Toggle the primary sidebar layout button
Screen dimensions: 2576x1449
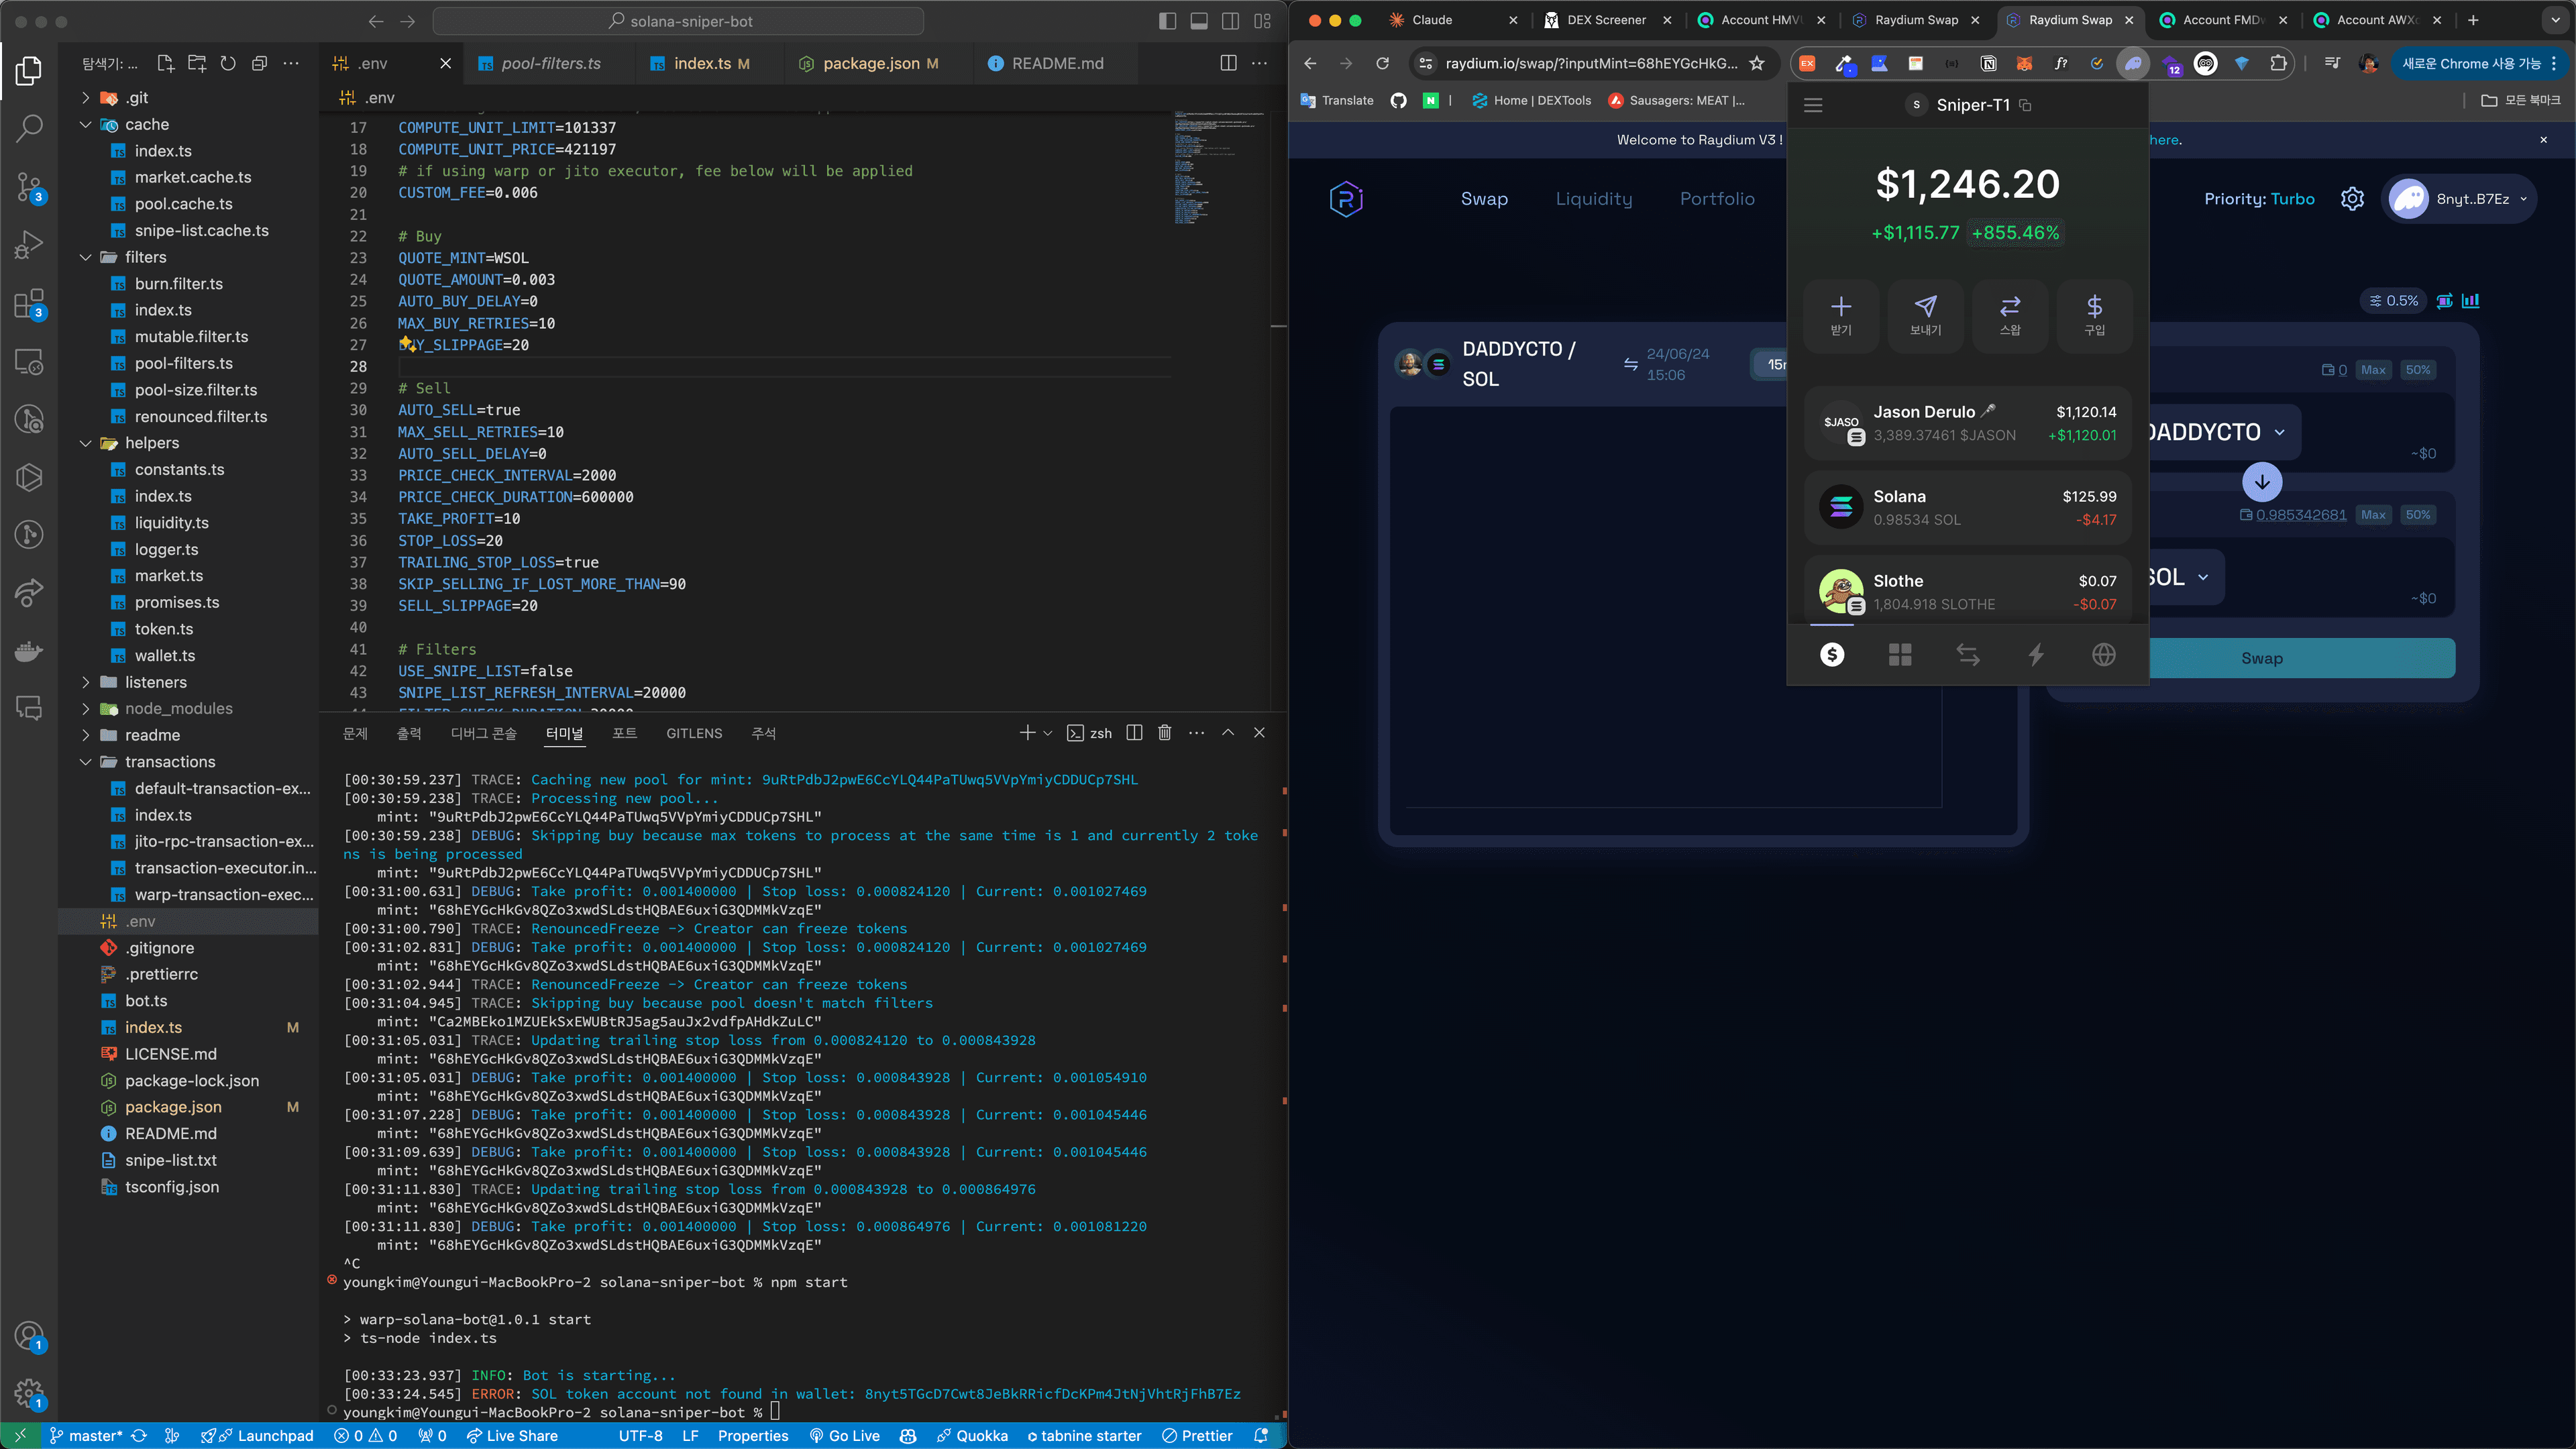1167,21
